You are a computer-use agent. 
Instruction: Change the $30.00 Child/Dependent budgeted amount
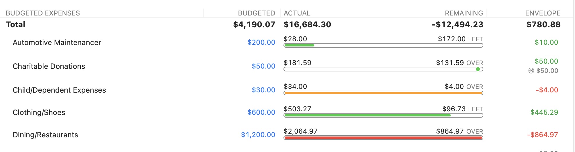coord(263,90)
